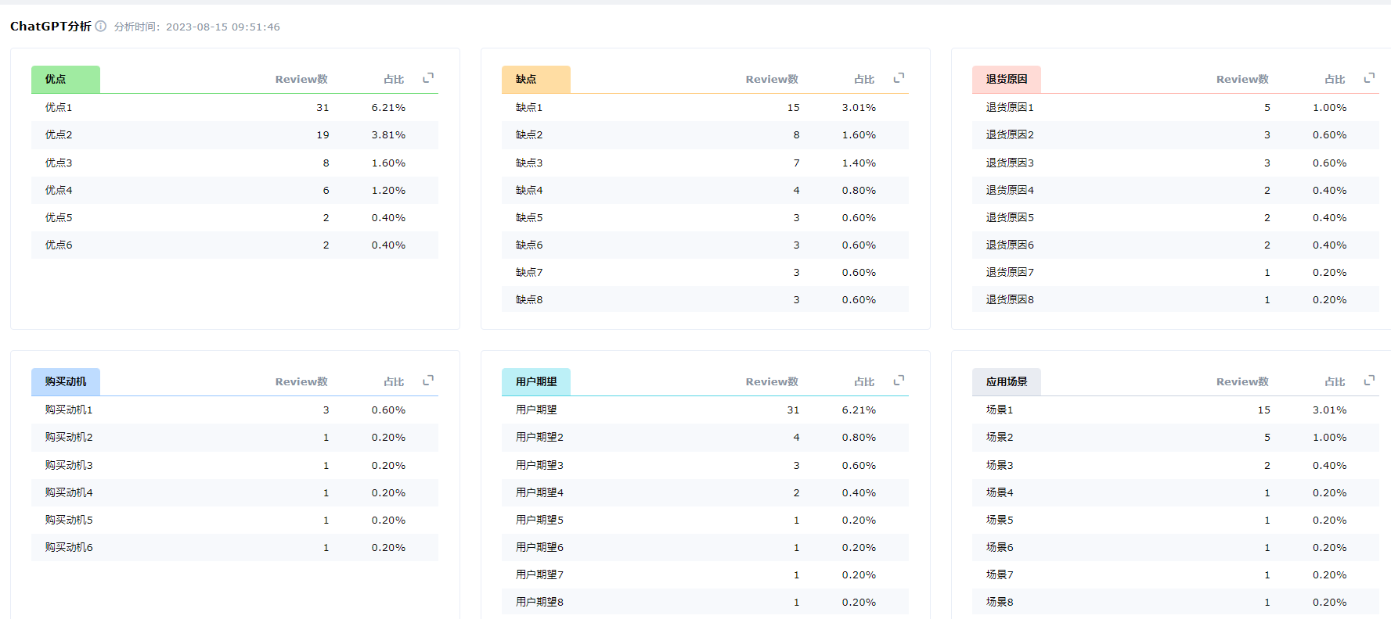Click the 场景1 row label

click(x=1000, y=410)
